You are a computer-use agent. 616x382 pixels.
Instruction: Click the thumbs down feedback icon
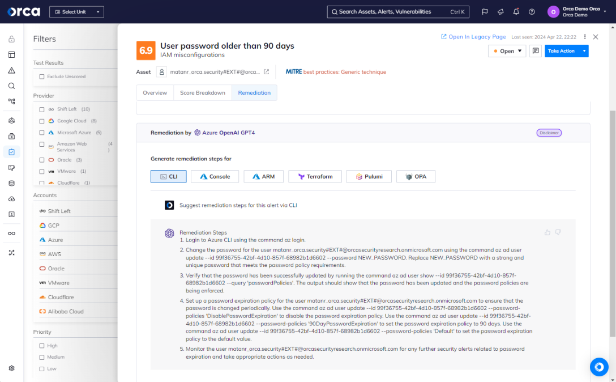(558, 232)
